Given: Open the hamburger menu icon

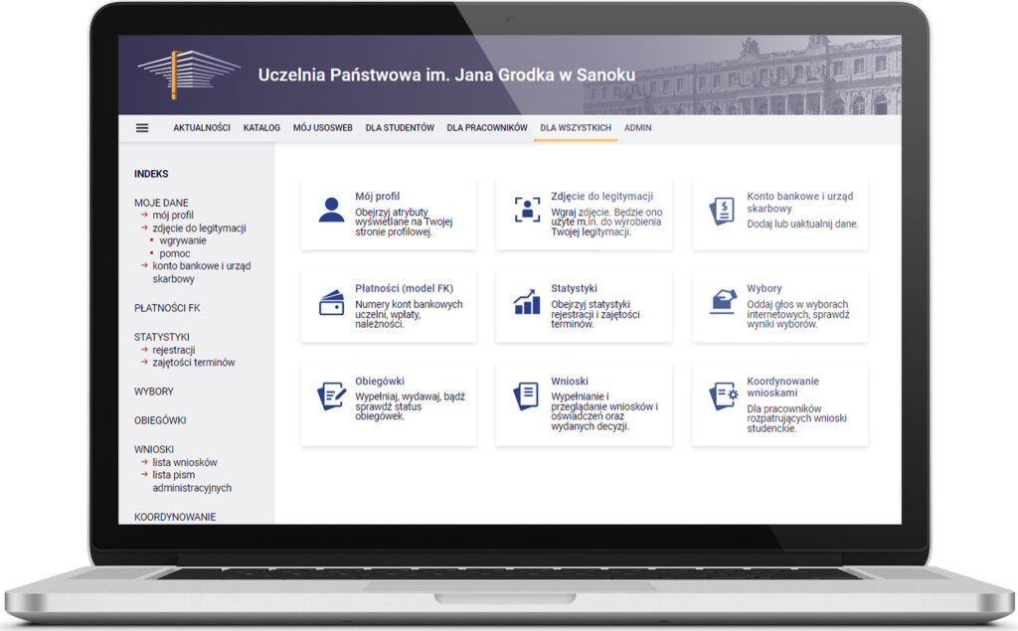Looking at the screenshot, I should point(142,128).
